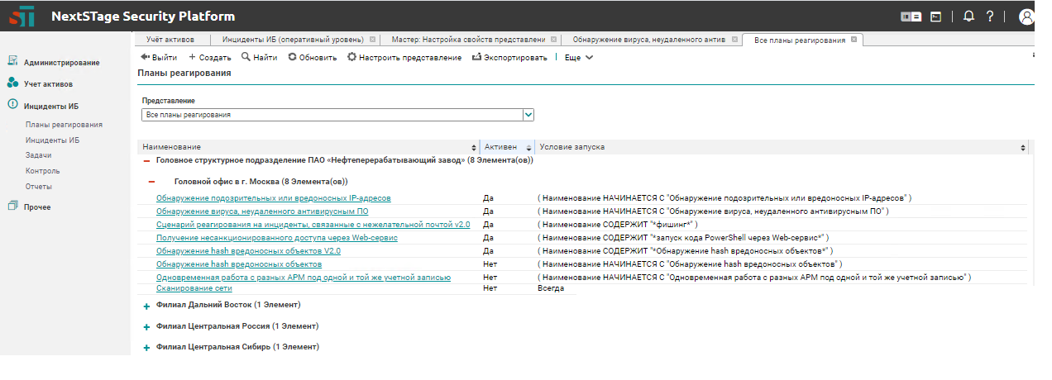Open the console terminal icon in the header
Viewport: 1052px width, 380px height.
click(x=936, y=17)
